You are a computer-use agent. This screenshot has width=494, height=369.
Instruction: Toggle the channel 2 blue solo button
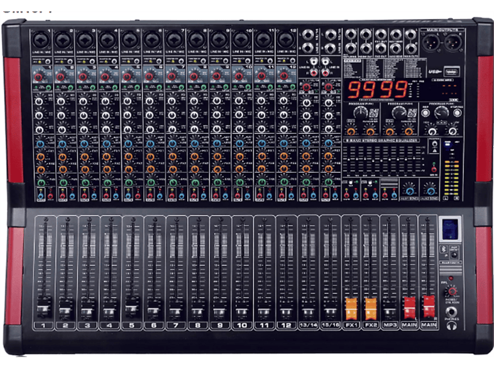[x=72, y=196]
